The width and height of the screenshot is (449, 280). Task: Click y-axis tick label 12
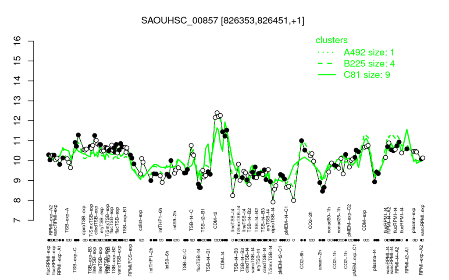click(18, 121)
